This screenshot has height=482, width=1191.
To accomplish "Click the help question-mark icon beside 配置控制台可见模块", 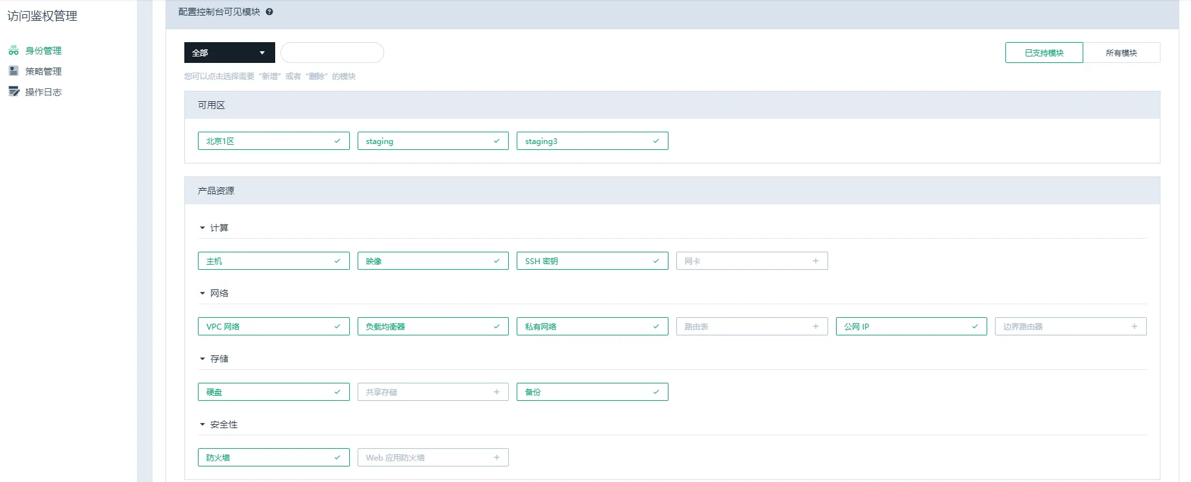I will pos(269,12).
